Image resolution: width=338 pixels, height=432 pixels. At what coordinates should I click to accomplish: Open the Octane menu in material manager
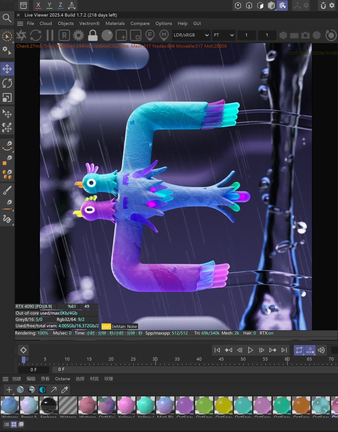(x=63, y=379)
